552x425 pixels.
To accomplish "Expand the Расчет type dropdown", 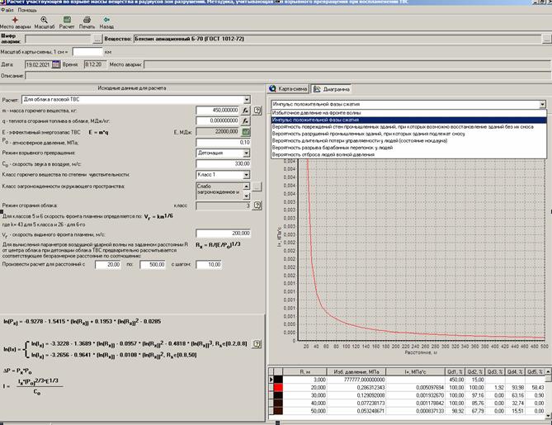I will coord(247,98).
